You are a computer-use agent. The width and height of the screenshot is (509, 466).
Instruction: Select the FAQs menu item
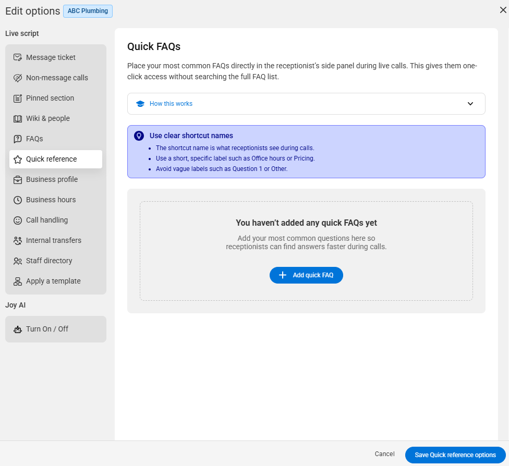coord(56,139)
